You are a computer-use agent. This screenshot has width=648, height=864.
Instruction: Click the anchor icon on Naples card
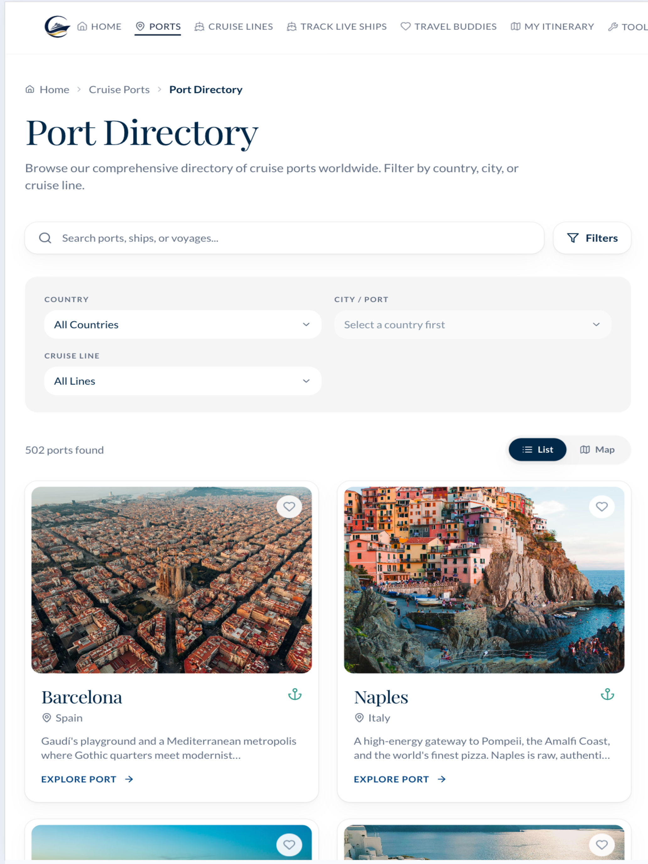pyautogui.click(x=607, y=694)
